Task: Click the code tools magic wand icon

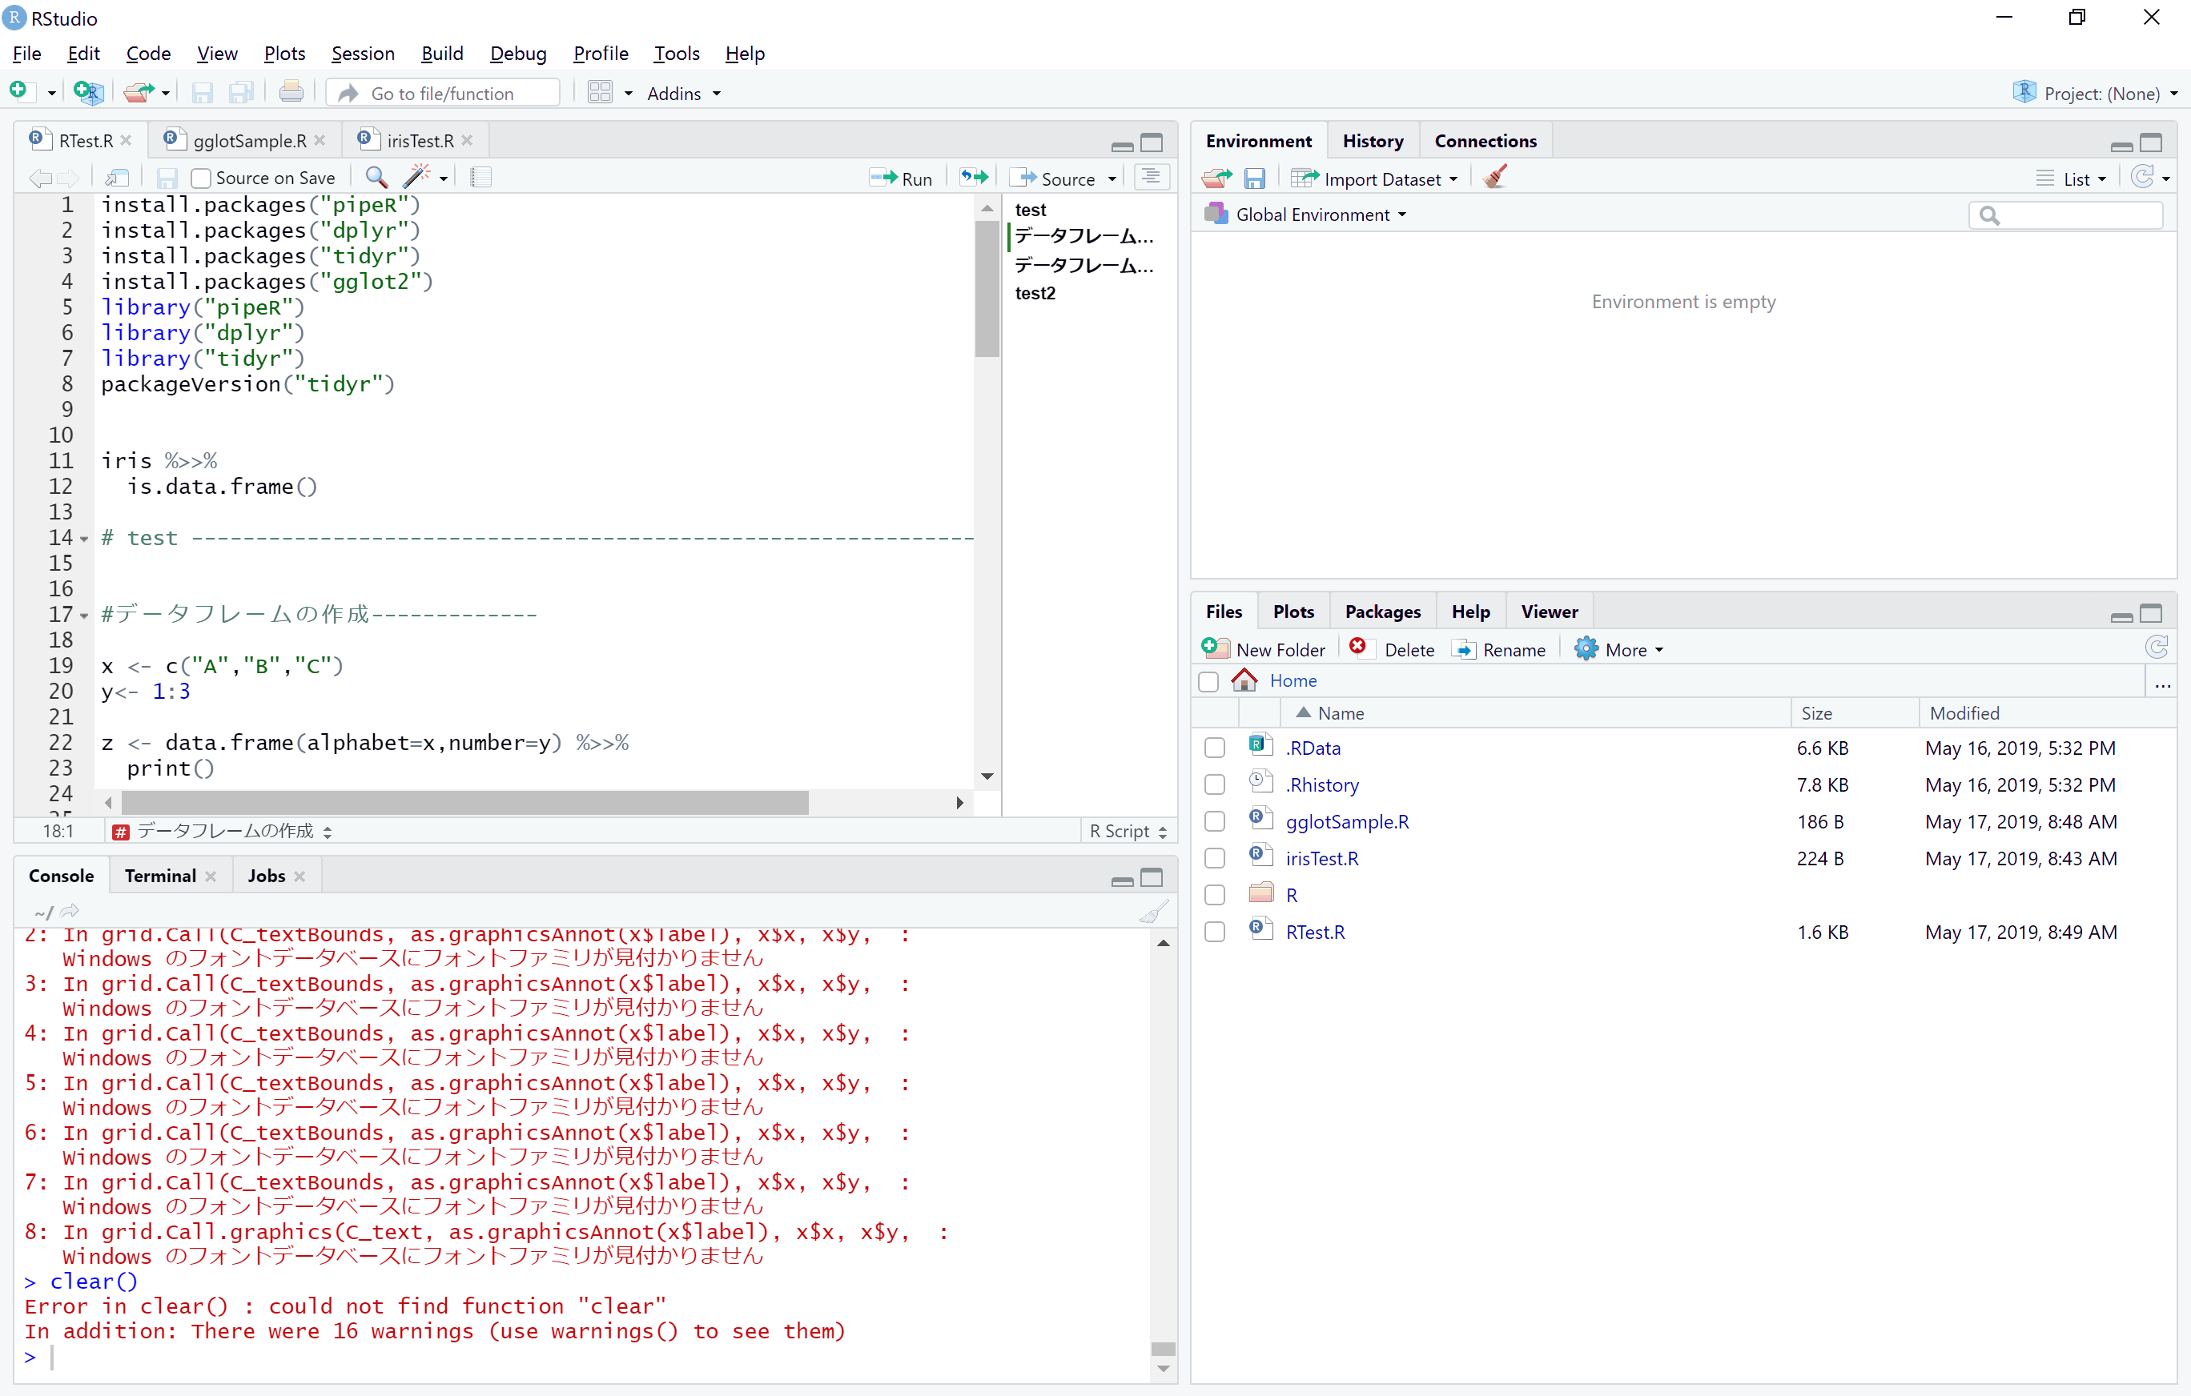Action: [x=418, y=176]
